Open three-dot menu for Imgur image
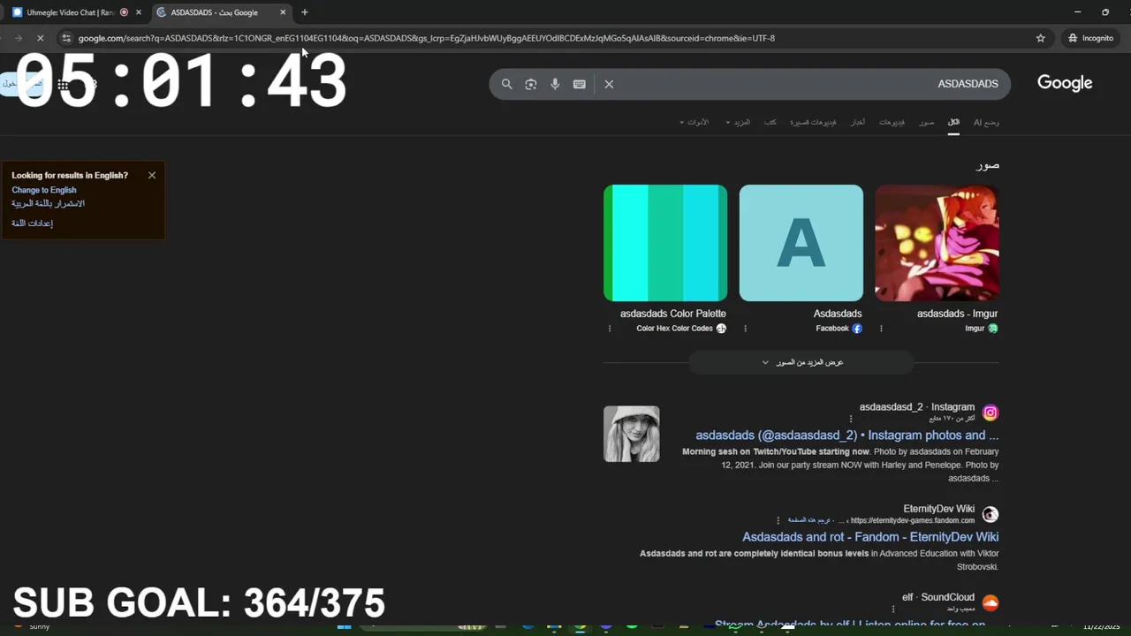Image resolution: width=1131 pixels, height=636 pixels. click(881, 329)
